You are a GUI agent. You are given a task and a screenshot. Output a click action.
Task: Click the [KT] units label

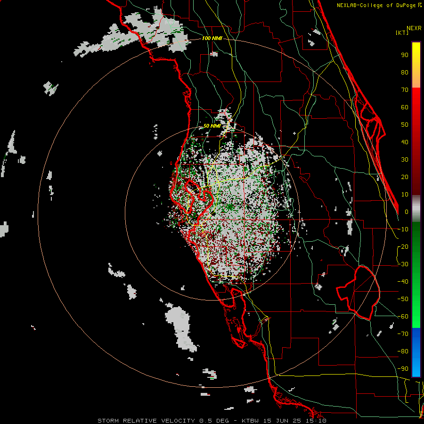point(402,33)
